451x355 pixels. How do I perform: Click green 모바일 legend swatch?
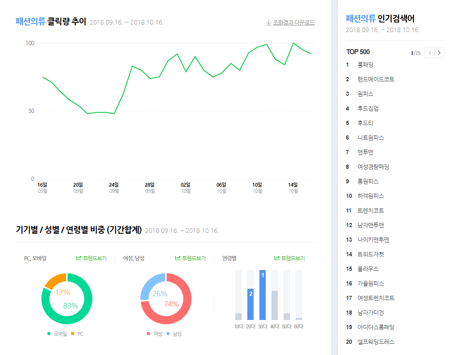49,334
